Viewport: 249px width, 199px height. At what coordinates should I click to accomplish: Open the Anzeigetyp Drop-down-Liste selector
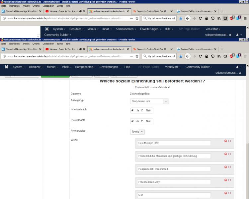pos(149,101)
